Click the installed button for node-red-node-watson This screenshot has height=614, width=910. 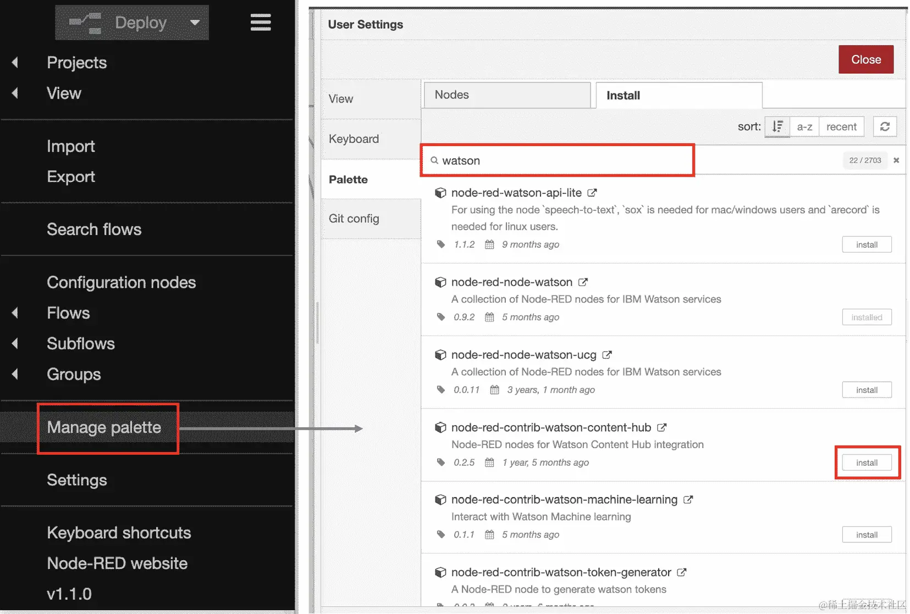click(x=867, y=317)
